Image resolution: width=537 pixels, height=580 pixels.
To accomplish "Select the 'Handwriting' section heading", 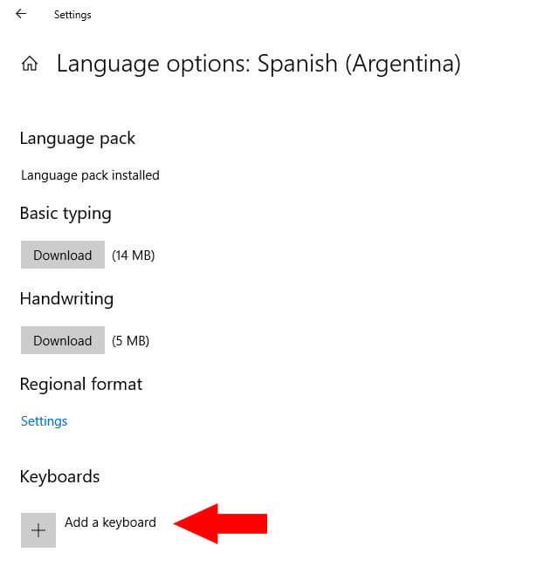I will [x=66, y=299].
